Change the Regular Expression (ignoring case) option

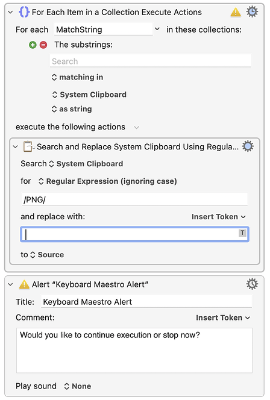(107, 181)
